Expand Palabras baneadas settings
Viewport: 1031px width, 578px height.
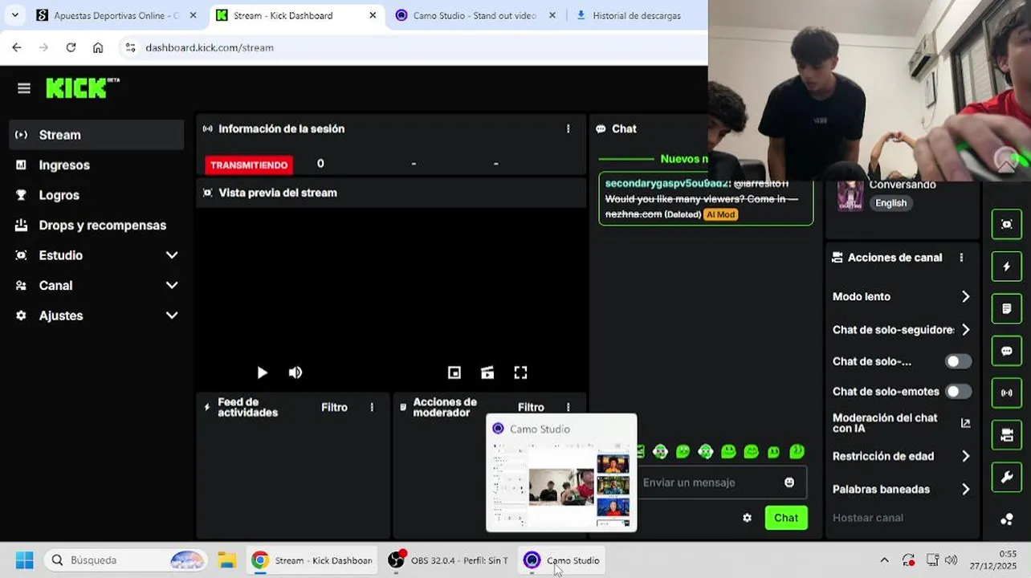click(x=965, y=490)
